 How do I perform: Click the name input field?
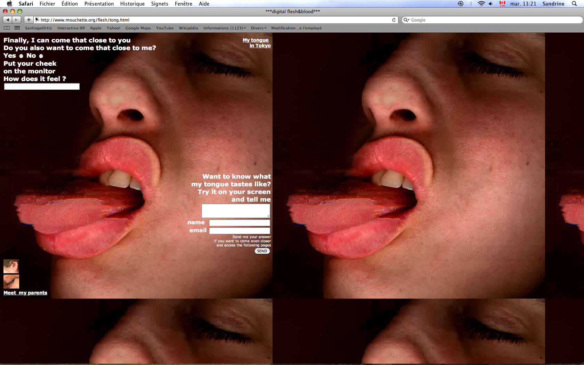[240, 223]
